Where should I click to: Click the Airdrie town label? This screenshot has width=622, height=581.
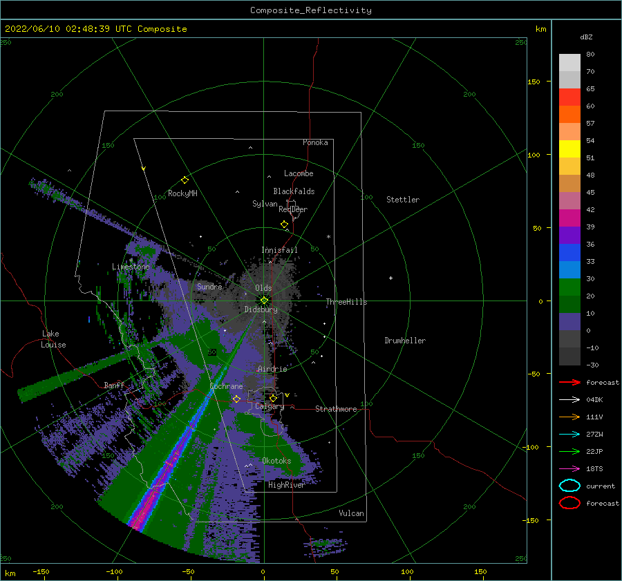tap(272, 369)
